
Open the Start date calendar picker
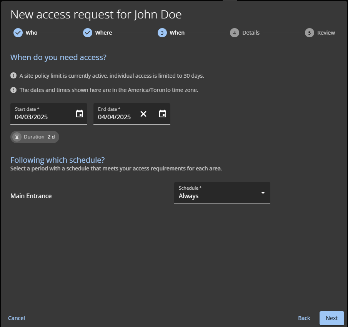pos(80,113)
